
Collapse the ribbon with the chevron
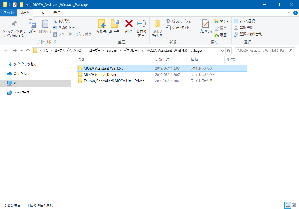(289, 13)
